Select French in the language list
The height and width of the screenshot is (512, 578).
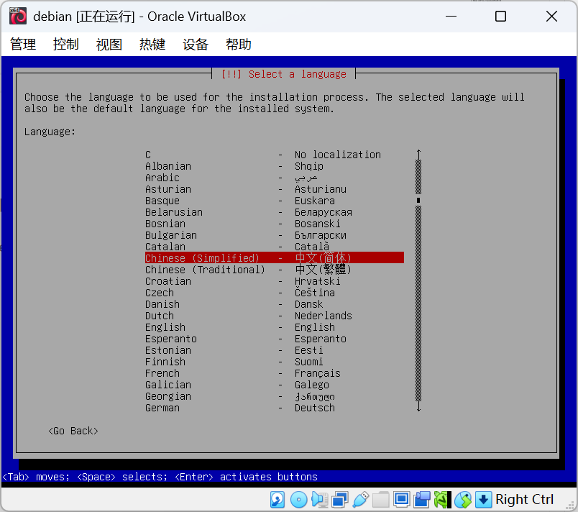coord(275,373)
